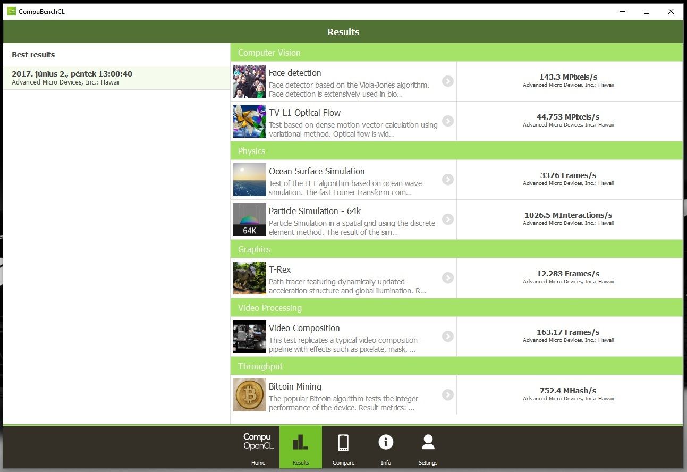Minimize the CompuBenchCL window
This screenshot has height=472, width=687.
coord(622,11)
